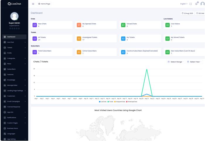Click the blue My Tickets icon

[x=123, y=39]
